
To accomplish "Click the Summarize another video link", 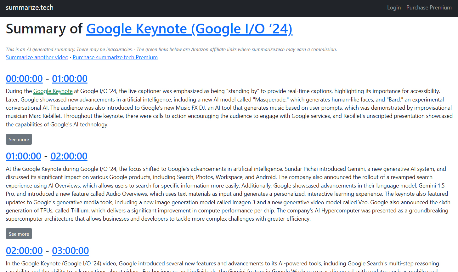I will pyautogui.click(x=37, y=57).
